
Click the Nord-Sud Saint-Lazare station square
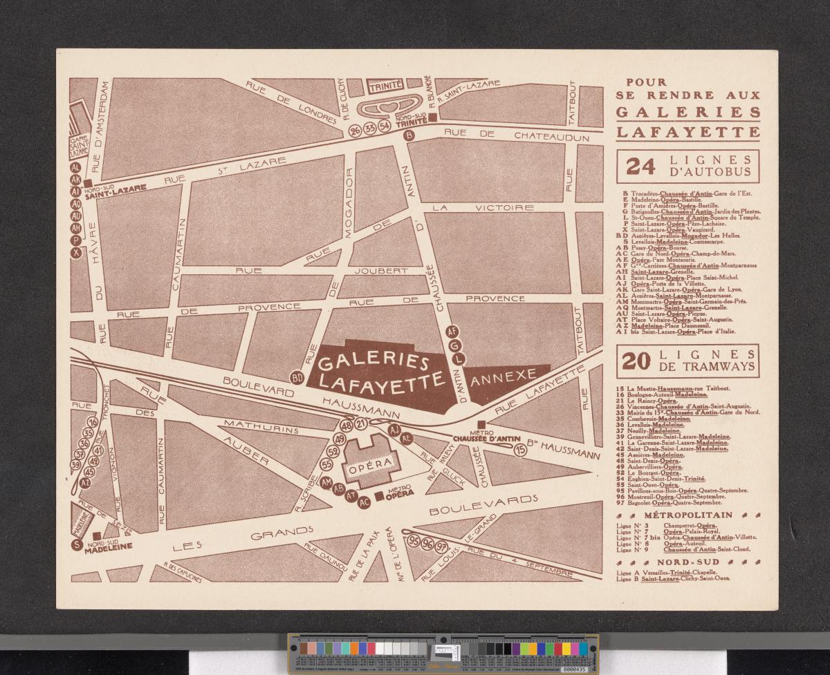coord(89,184)
